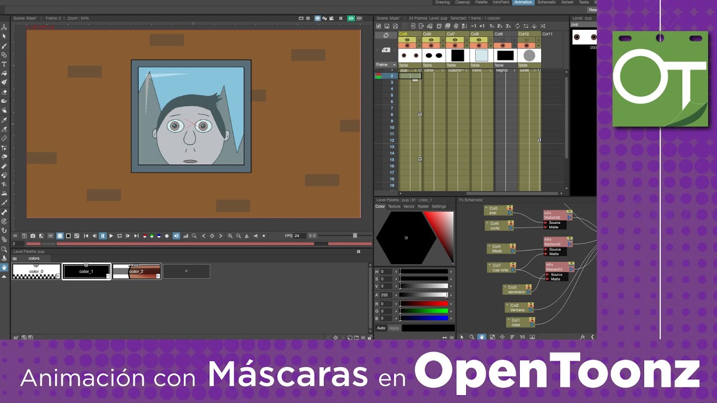Select the Type (T) tool
The height and width of the screenshot is (403, 717).
point(4,64)
